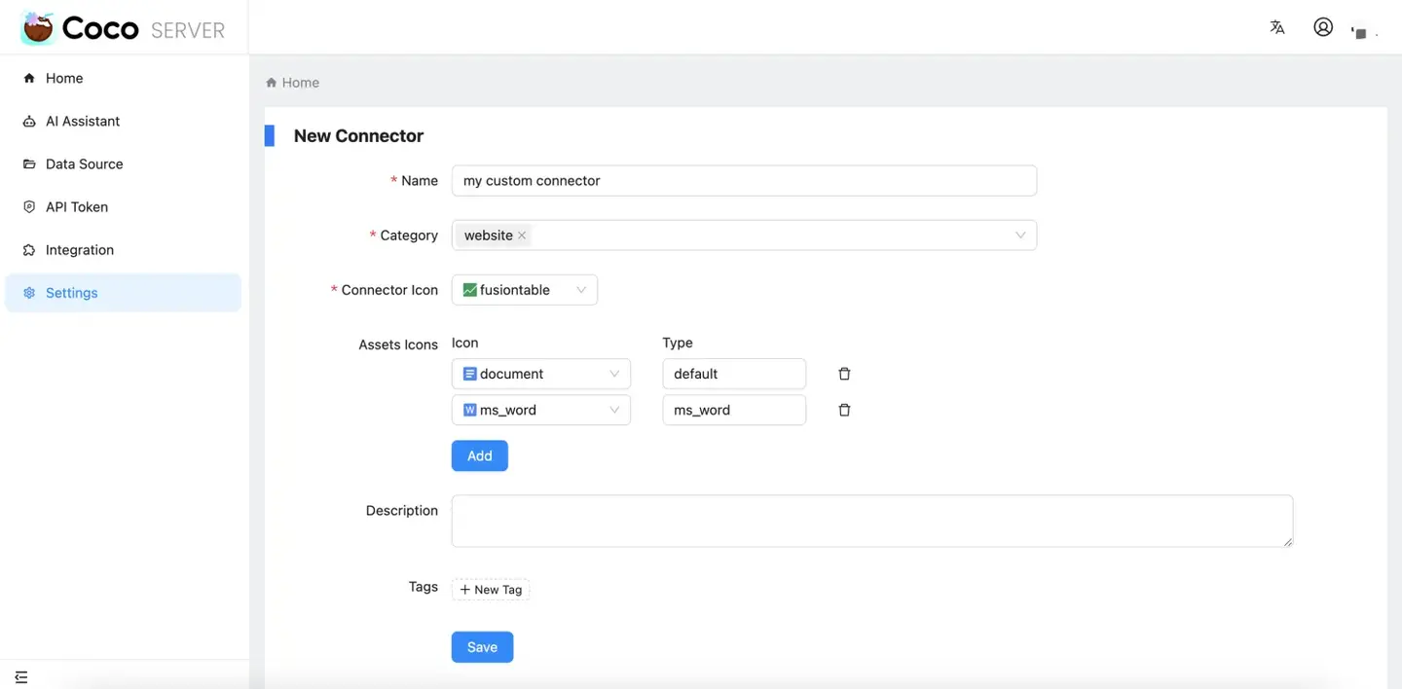Delete the default asset icon row
This screenshot has height=689, width=1402.
pyautogui.click(x=843, y=373)
